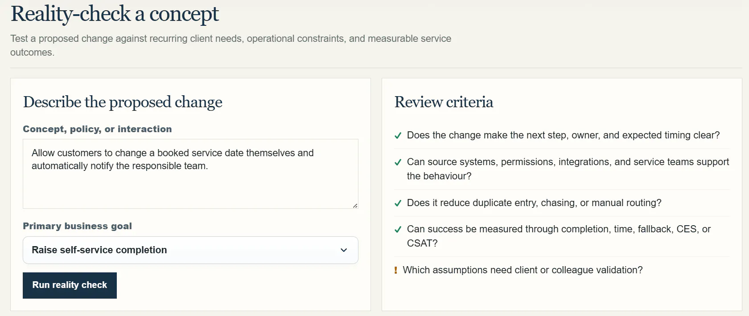This screenshot has height=316, width=749.
Task: Select text 'Which assumptions need client or colleague validation?'
Action: 523,270
